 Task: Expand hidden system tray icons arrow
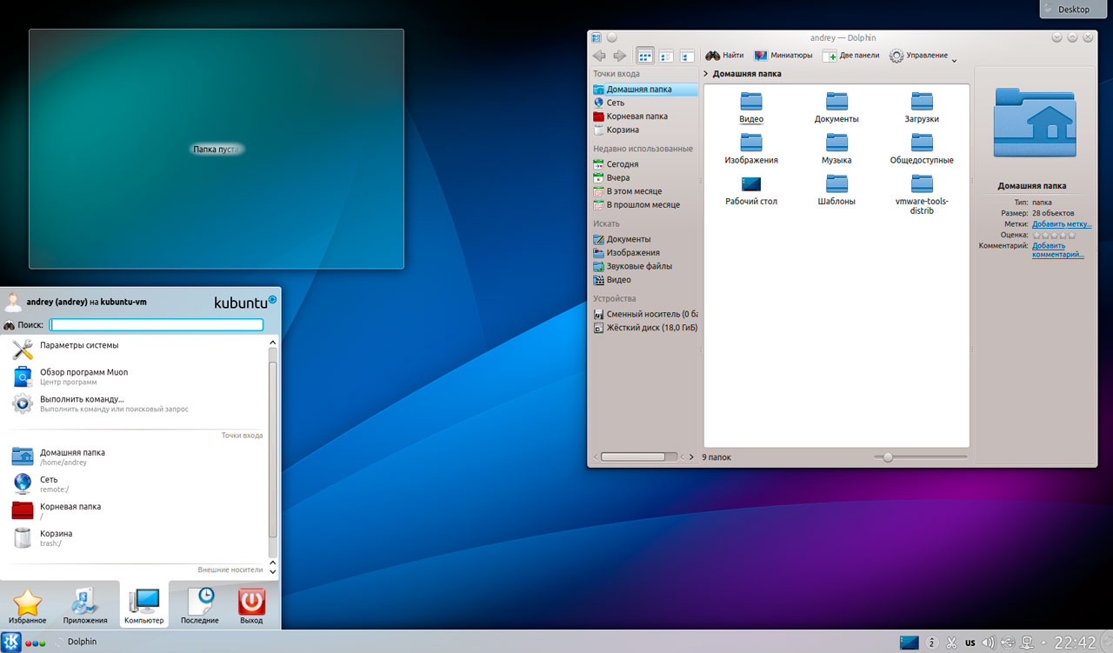[x=1043, y=643]
